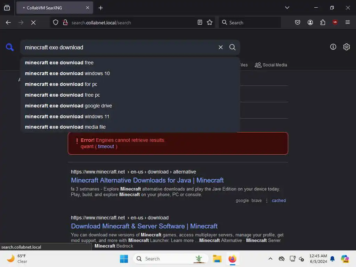Open Firefox account icon
Image resolution: width=356 pixels, height=267 pixels.
click(310, 22)
